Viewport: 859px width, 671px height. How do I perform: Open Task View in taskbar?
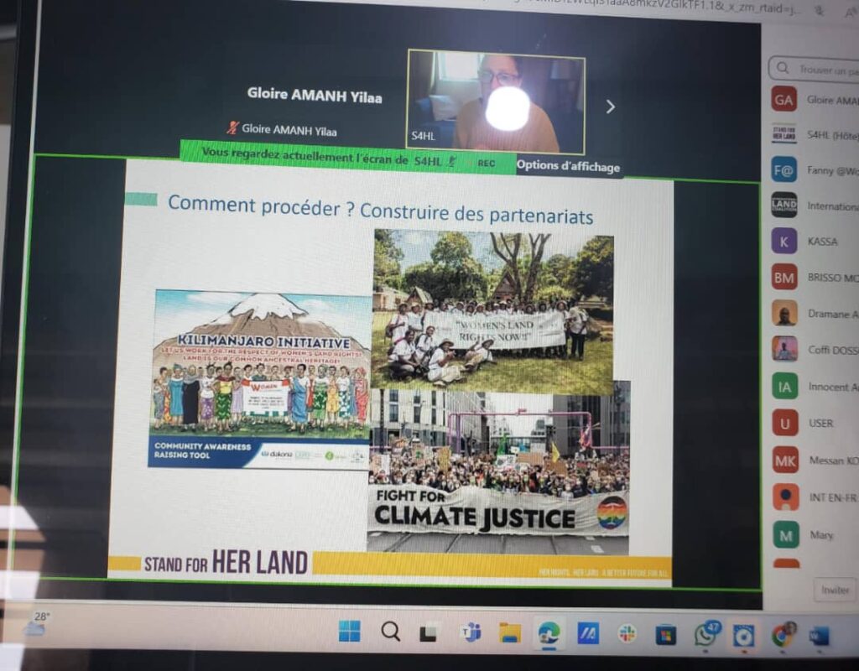[429, 632]
